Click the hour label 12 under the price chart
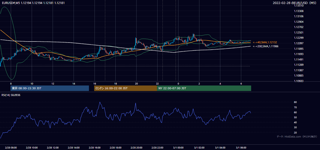Image resolution: width=320 pixels, height=150 pixels. (x=53, y=83)
